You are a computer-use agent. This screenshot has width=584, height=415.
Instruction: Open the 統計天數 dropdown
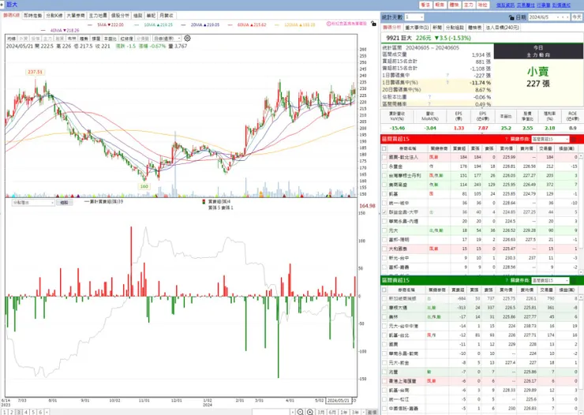click(x=414, y=17)
